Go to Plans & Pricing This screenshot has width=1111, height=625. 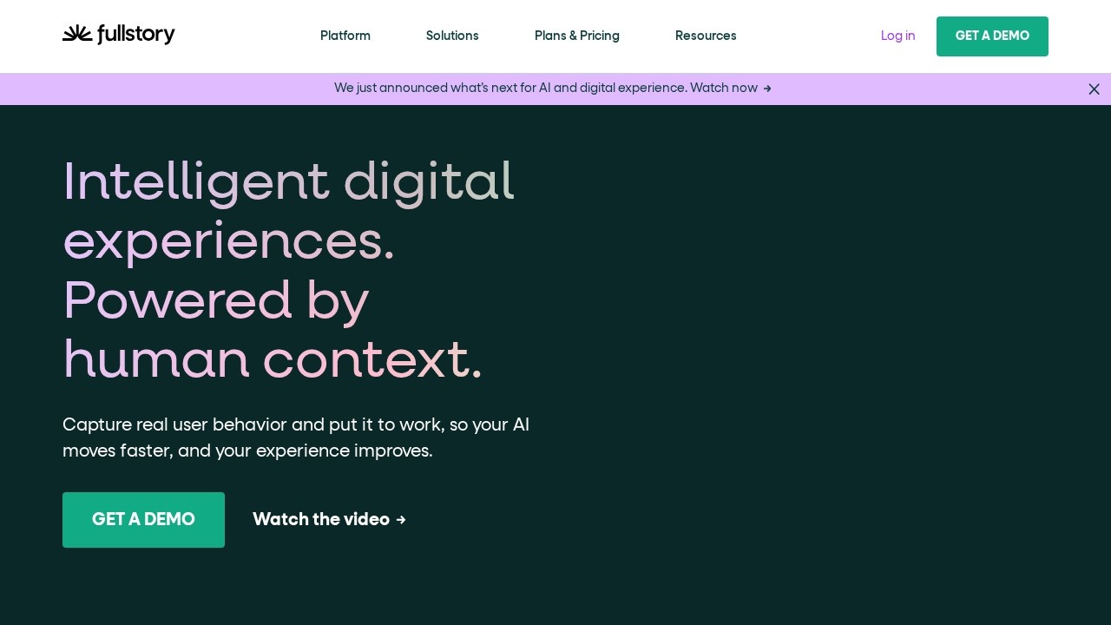tap(577, 36)
